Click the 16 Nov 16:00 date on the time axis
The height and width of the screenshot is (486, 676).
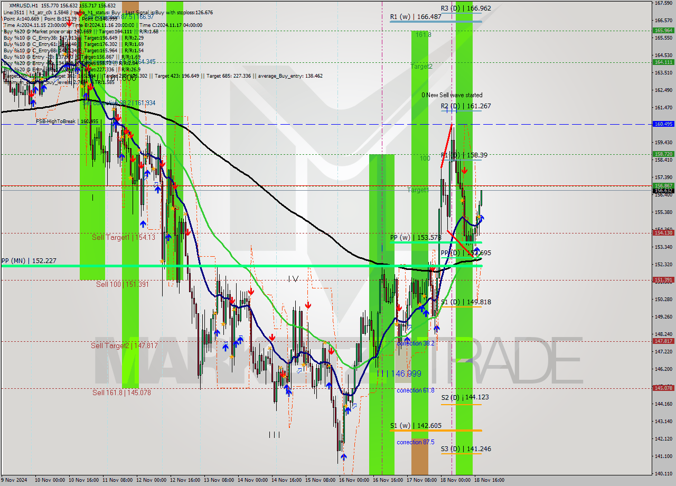[x=388, y=480]
